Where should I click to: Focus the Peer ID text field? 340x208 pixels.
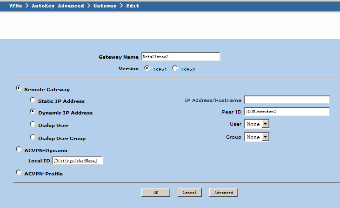tap(287, 112)
